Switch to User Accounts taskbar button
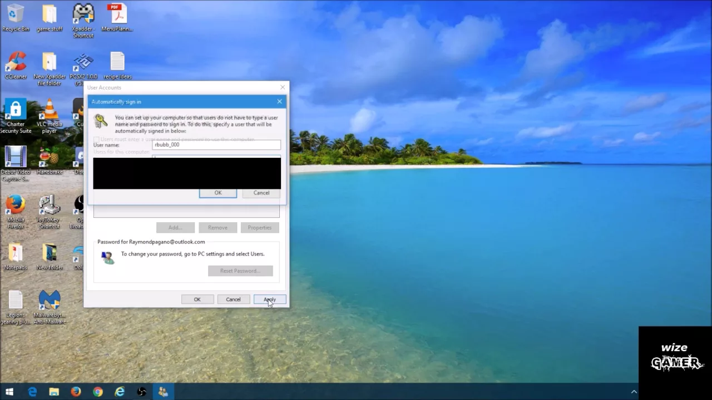Screen dimensions: 712x400 click(163, 392)
